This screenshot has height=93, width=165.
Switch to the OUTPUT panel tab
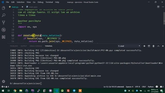[24, 46]
